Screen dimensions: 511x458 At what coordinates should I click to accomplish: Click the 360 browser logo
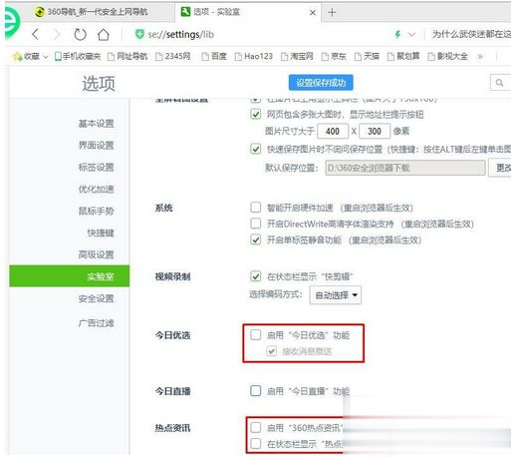click(x=12, y=23)
